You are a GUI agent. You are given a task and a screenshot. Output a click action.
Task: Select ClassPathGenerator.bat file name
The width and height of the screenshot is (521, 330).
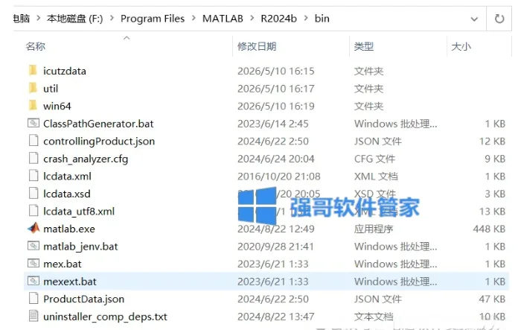point(98,124)
